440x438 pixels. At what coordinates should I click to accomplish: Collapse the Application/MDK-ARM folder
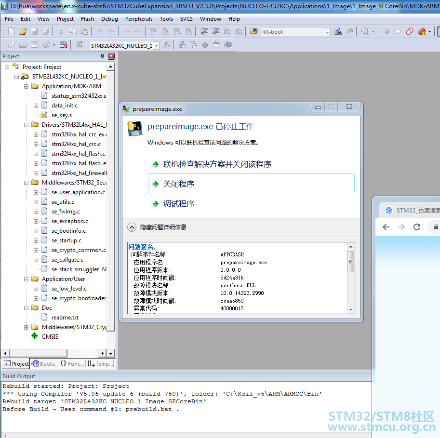(x=26, y=86)
